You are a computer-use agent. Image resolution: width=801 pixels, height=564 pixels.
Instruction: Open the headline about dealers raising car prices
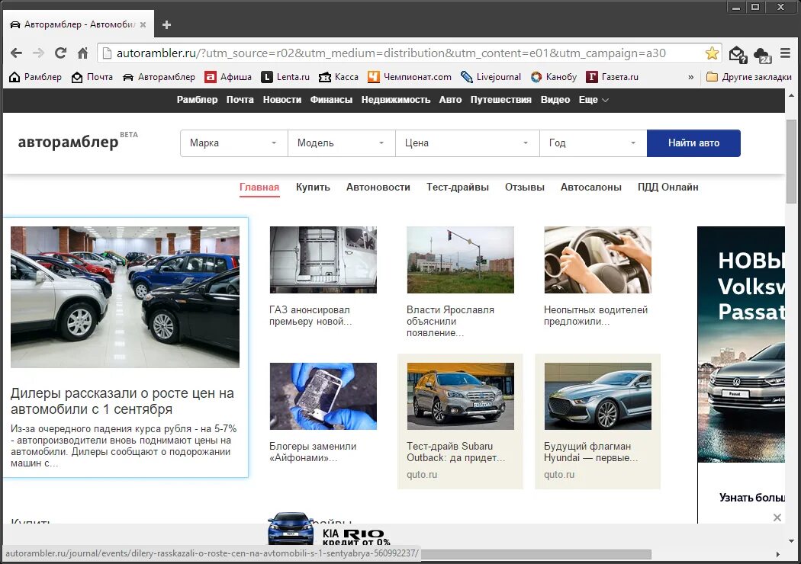pos(122,401)
